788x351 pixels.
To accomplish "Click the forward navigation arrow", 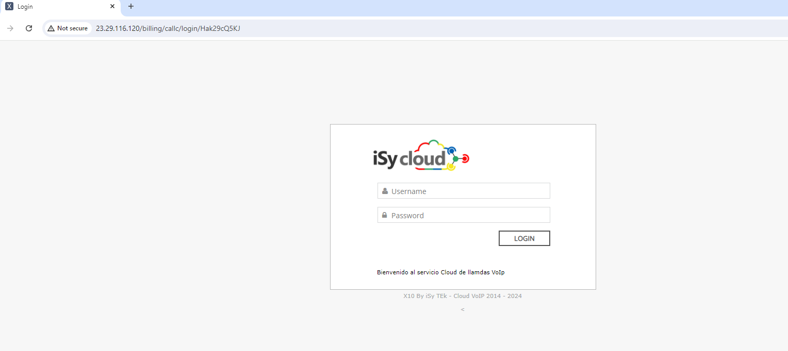I will [10, 28].
